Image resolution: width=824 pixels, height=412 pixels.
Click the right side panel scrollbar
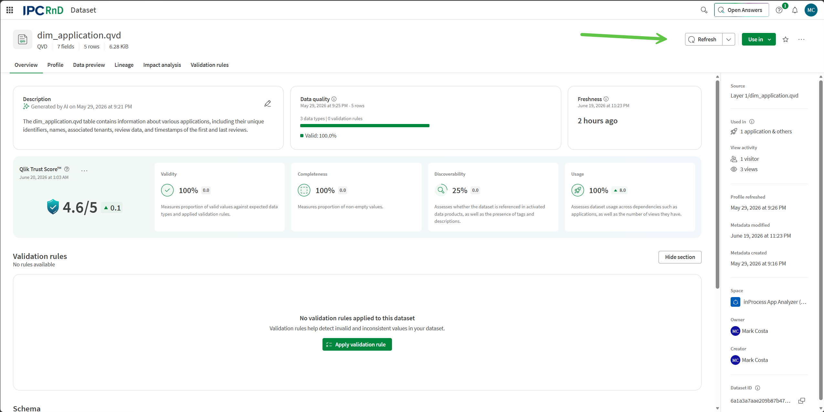[x=821, y=241]
